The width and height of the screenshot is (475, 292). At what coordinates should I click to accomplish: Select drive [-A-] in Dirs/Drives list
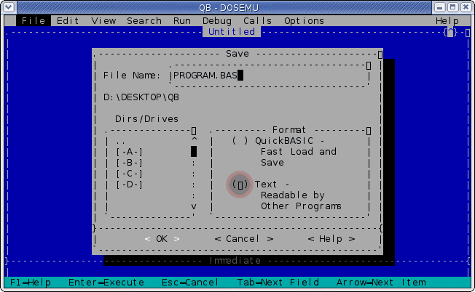tap(130, 152)
